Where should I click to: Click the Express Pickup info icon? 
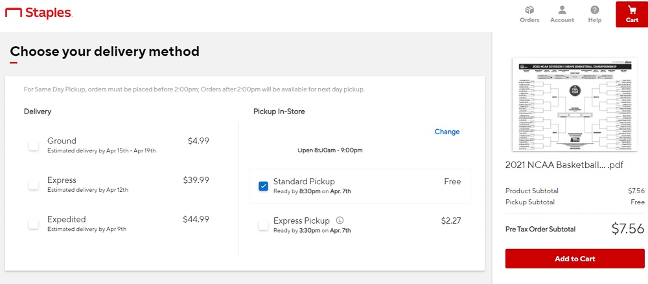340,220
